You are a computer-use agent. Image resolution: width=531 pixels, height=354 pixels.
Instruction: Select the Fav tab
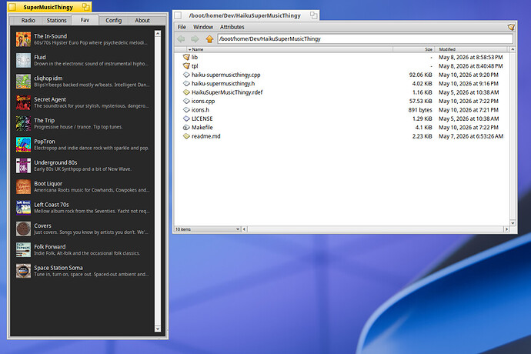pos(85,20)
